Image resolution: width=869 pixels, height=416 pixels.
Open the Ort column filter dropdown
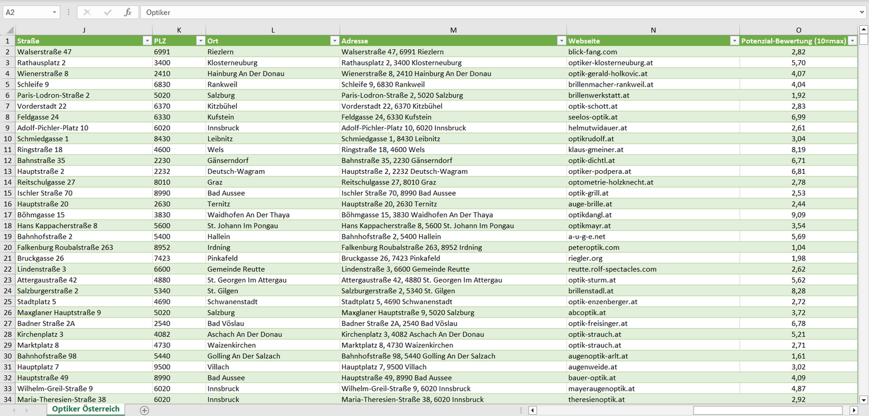tap(334, 41)
